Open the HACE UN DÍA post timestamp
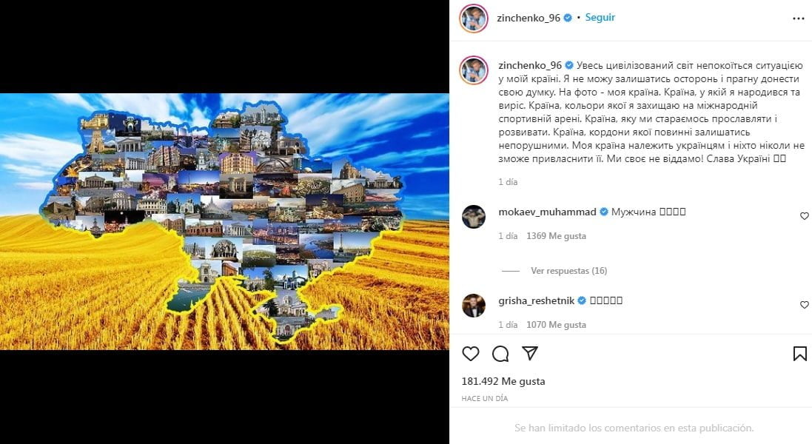The width and height of the screenshot is (812, 444). coord(485,398)
